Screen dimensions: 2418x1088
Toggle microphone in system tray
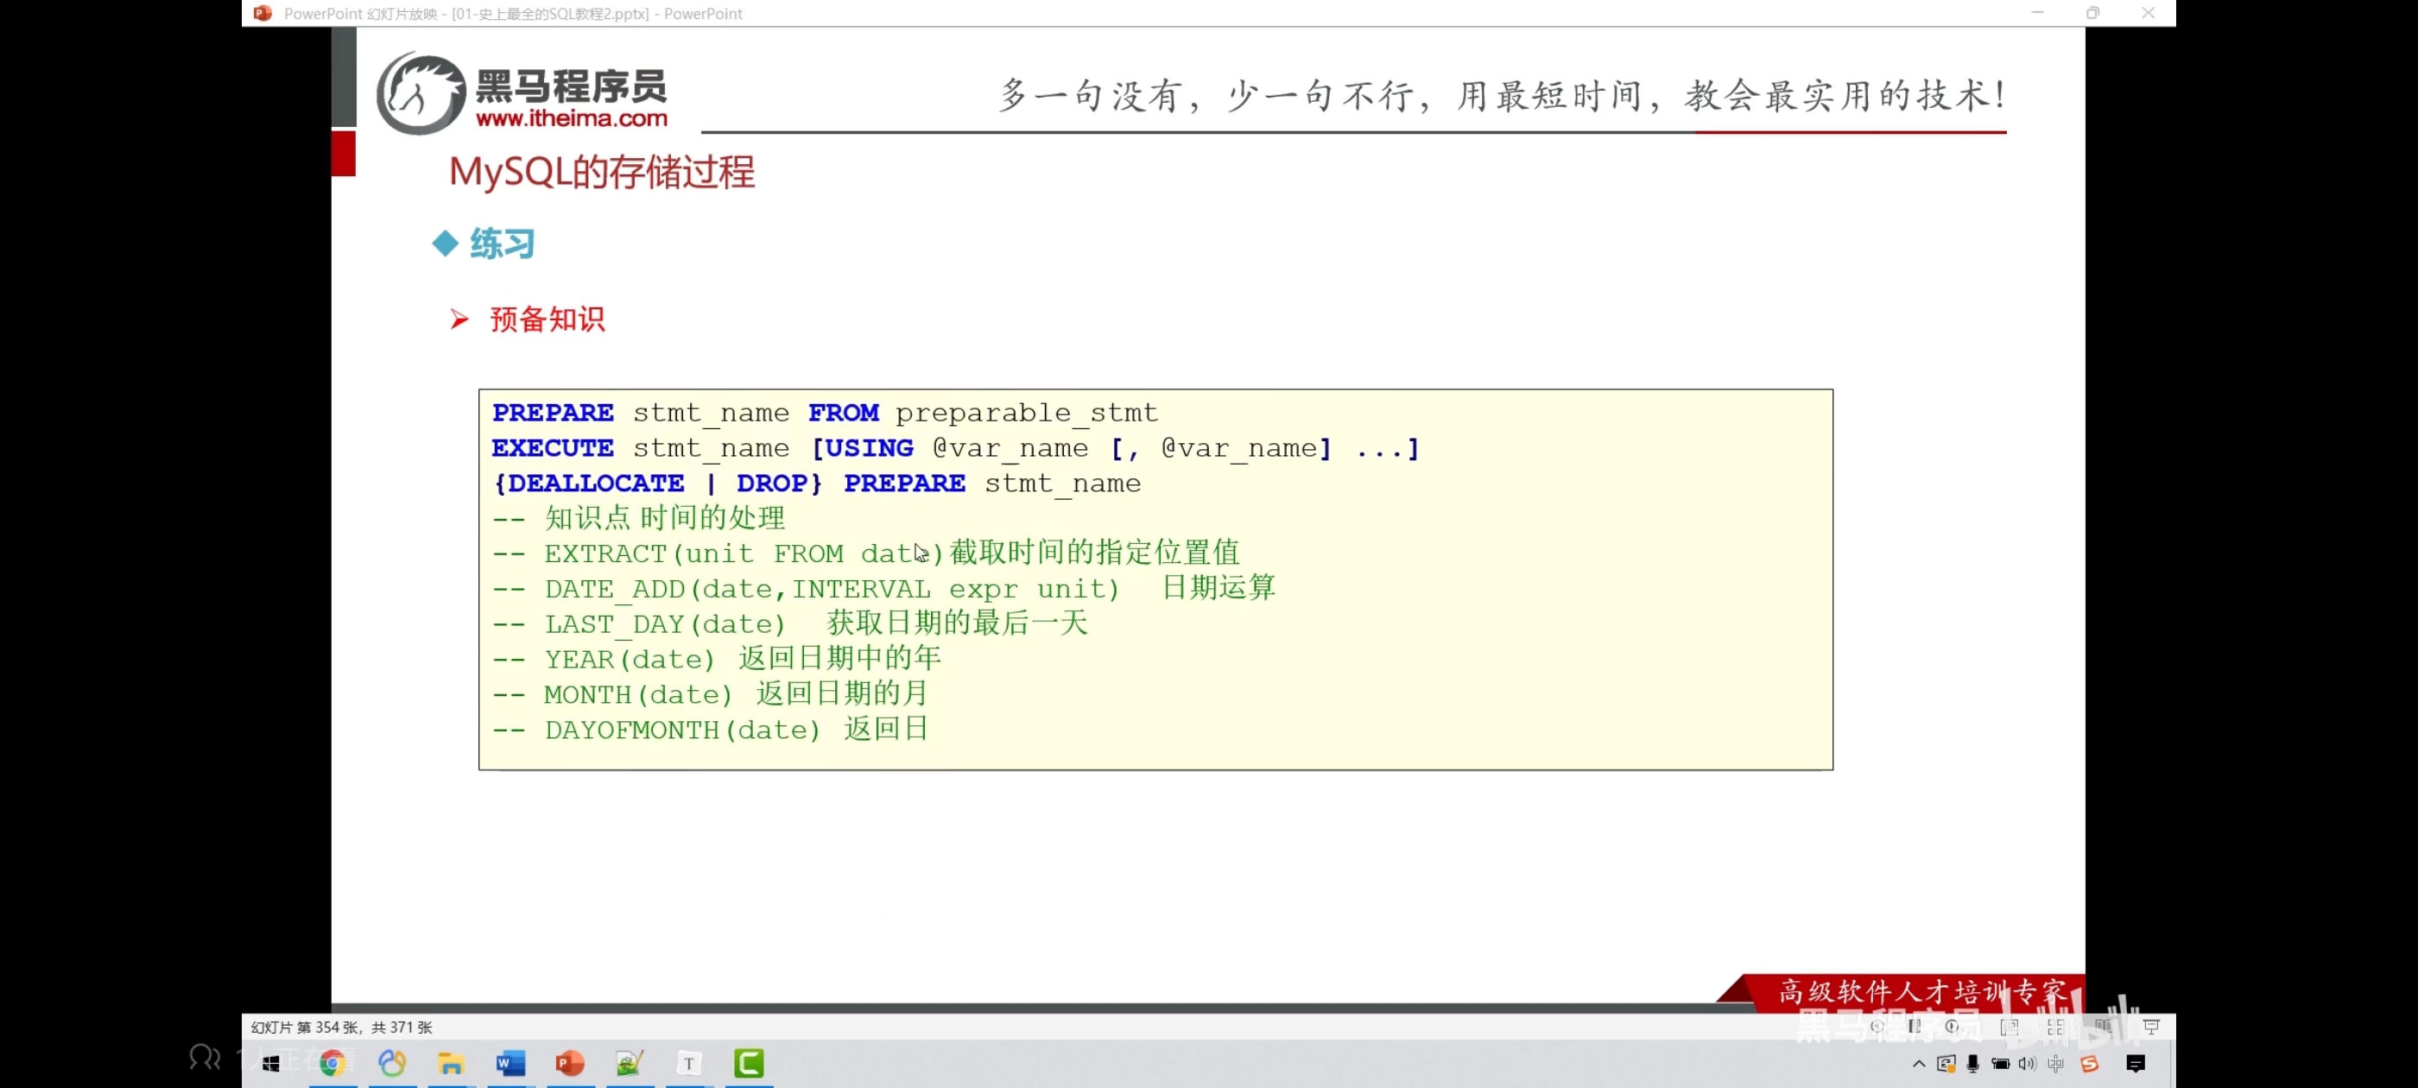tap(1972, 1064)
